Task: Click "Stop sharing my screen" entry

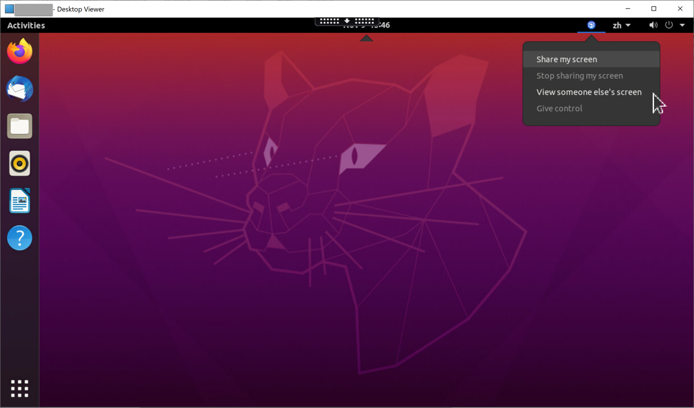Action: (580, 76)
